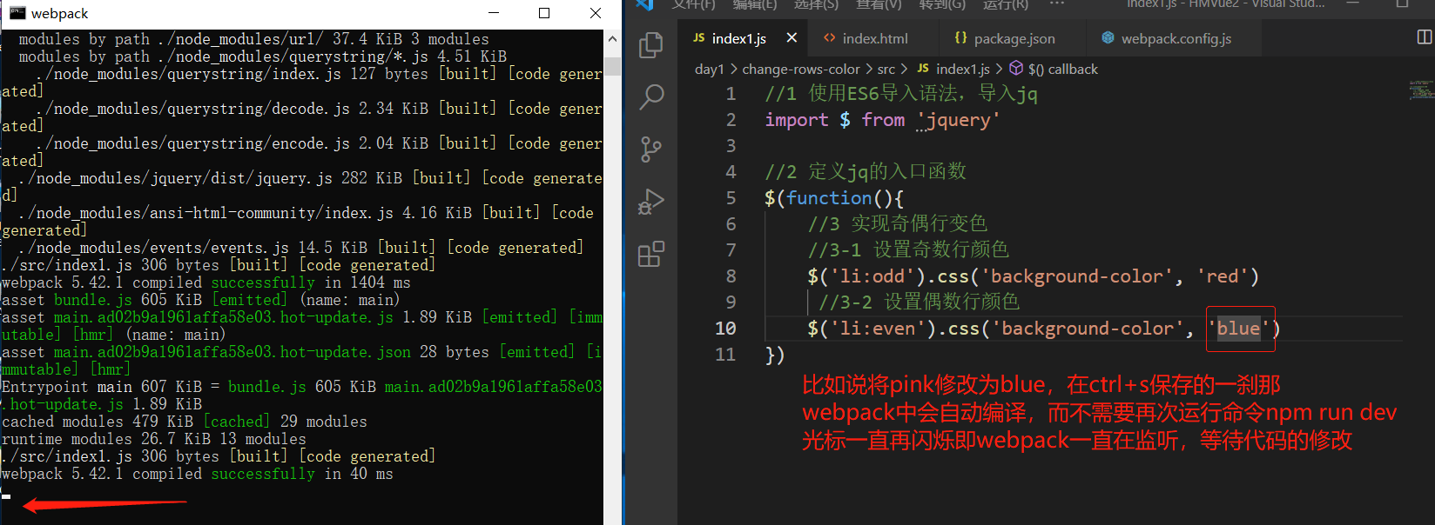Click comment '//3-2 设置偶数行颜色'
Image resolution: width=1435 pixels, height=525 pixels.
click(x=919, y=302)
